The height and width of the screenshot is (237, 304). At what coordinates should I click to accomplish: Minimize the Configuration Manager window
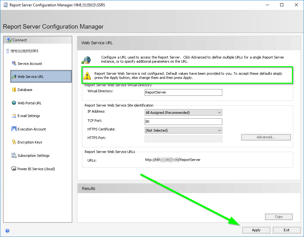point(267,5)
